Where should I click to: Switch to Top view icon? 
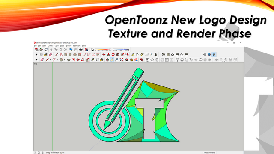coord(168,55)
